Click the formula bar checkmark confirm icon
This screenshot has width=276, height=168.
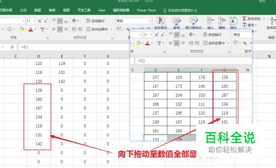click(3, 47)
